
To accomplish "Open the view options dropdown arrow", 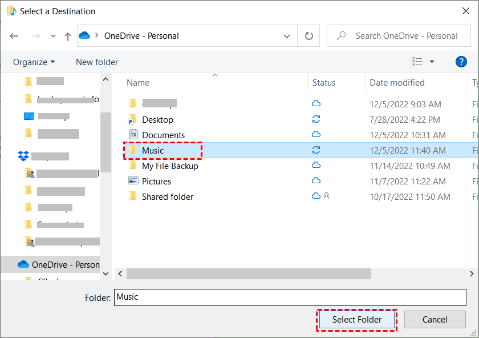I will [432, 61].
